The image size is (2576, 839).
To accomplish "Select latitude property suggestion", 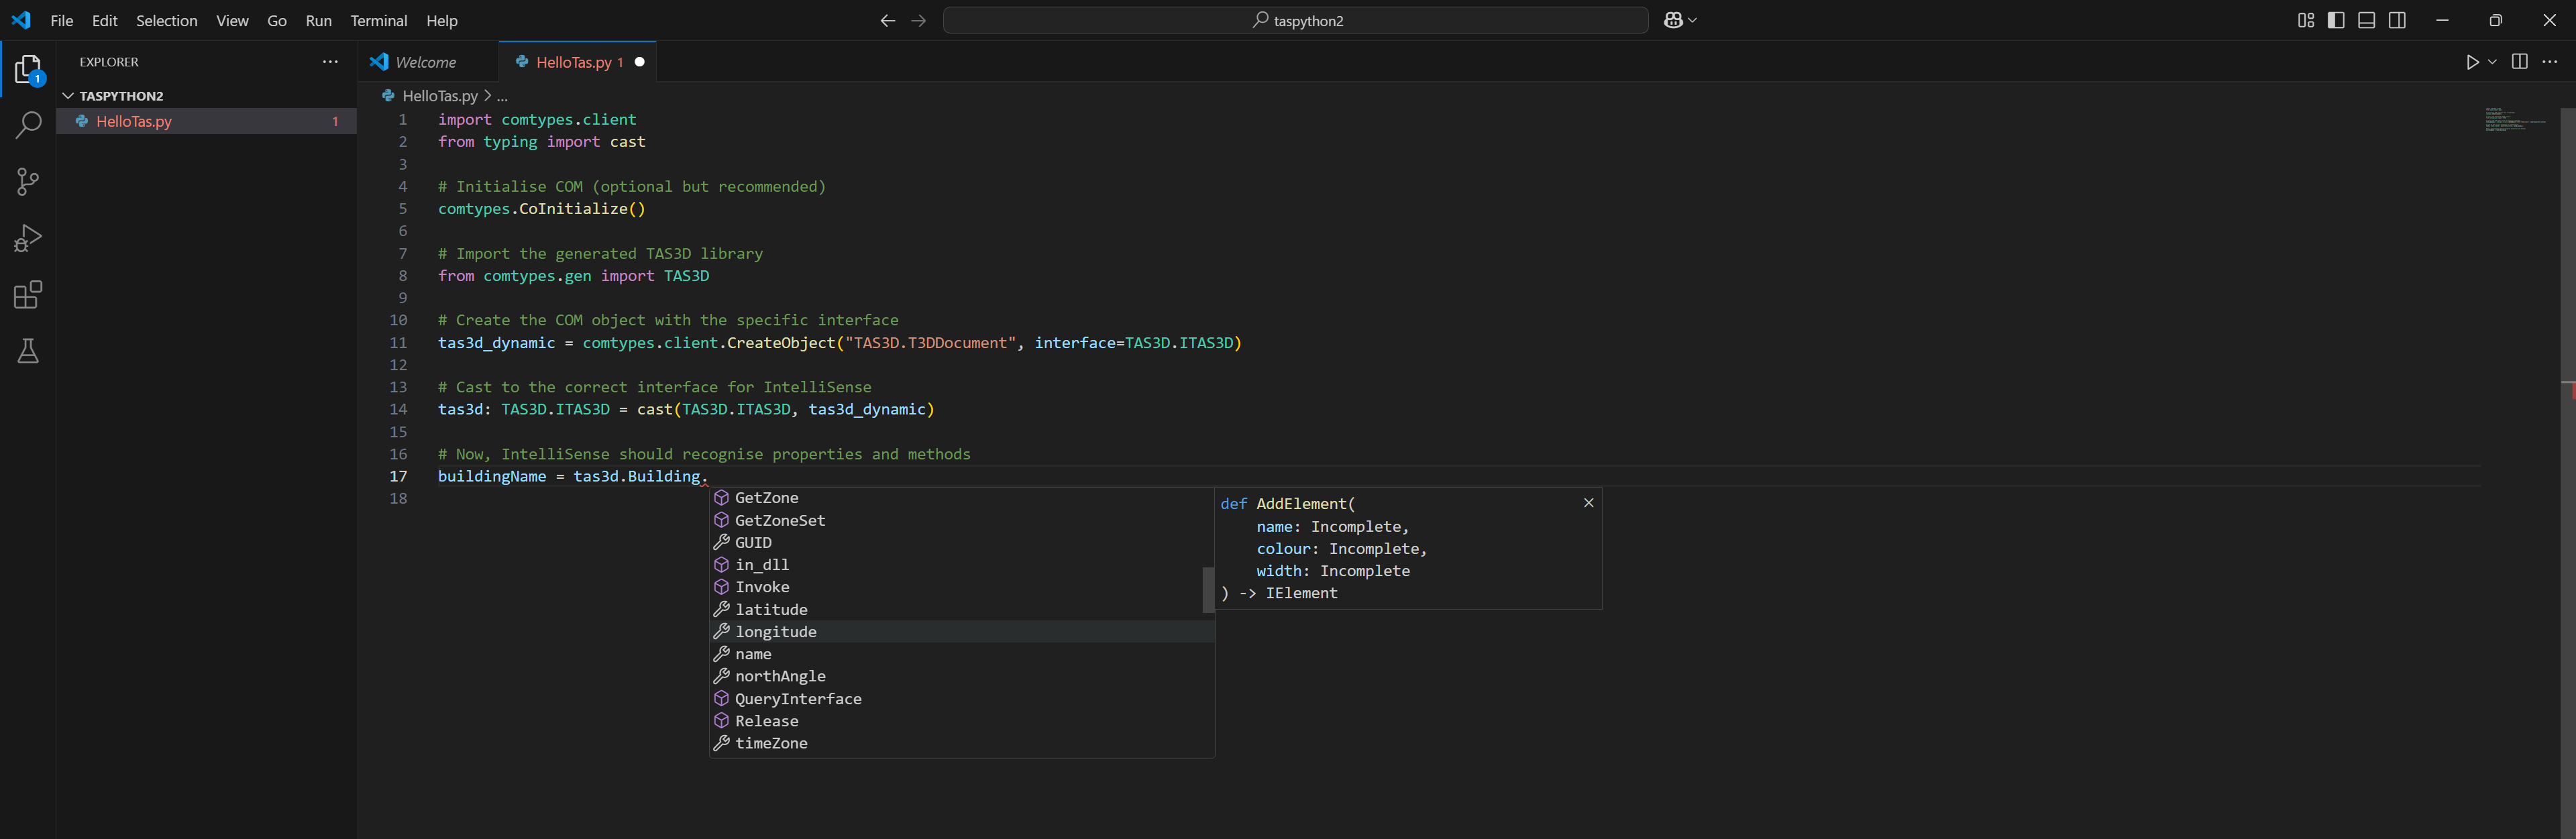I will [962, 609].
